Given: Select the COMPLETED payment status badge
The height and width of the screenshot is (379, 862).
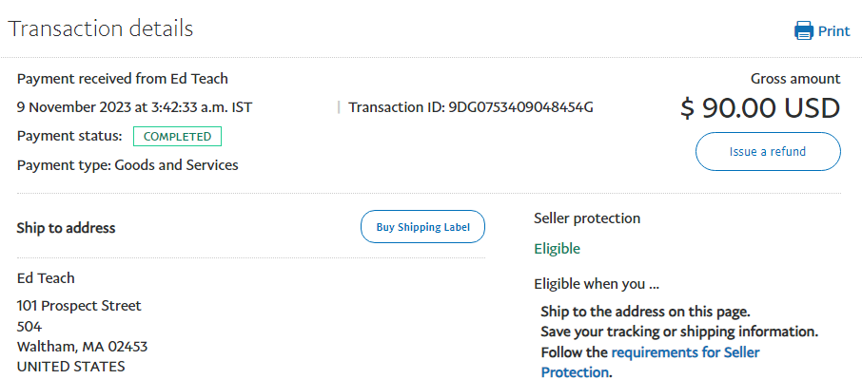Looking at the screenshot, I should 177,137.
